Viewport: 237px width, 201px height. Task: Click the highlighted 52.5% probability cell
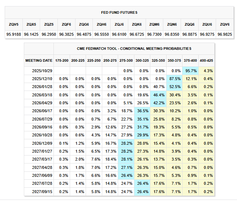point(174,87)
